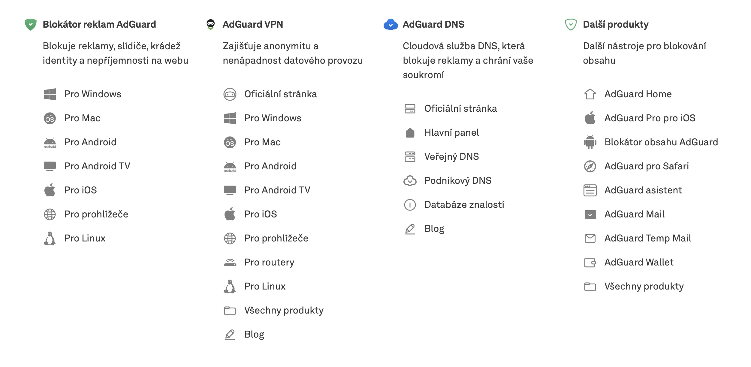Click the macOS icon next to Pro Mac
The height and width of the screenshot is (367, 751).
click(50, 118)
